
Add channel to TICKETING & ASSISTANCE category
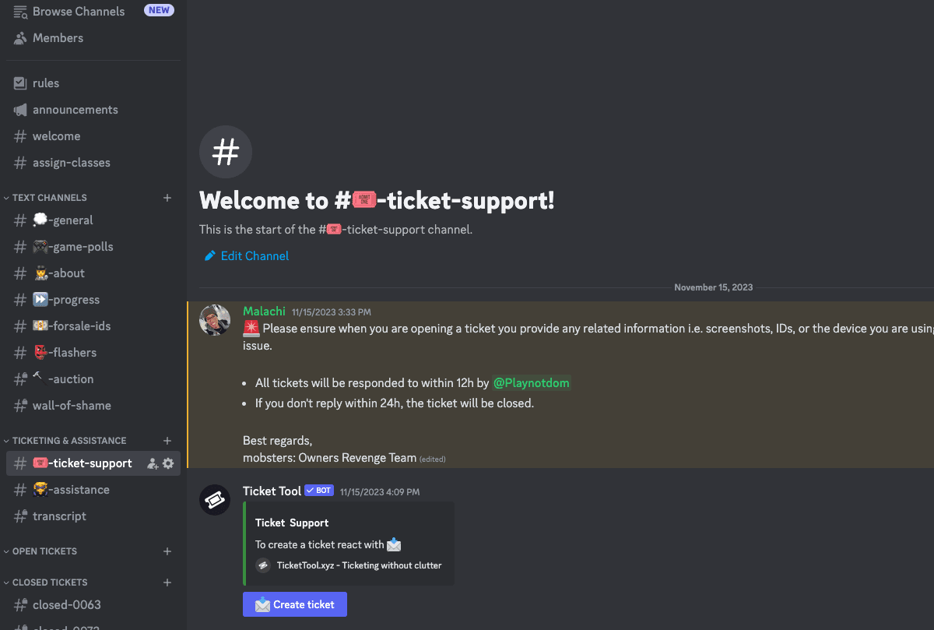click(x=167, y=441)
